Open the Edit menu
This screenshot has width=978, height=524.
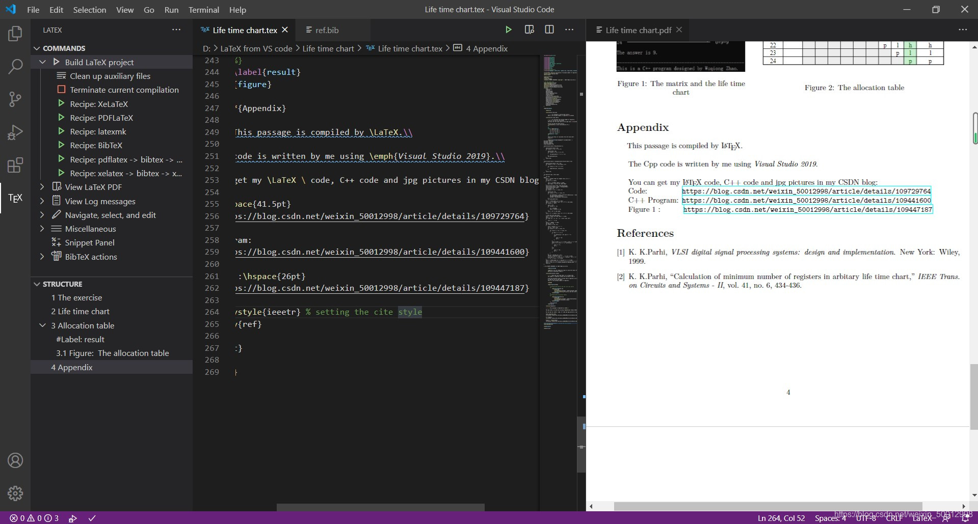click(56, 10)
